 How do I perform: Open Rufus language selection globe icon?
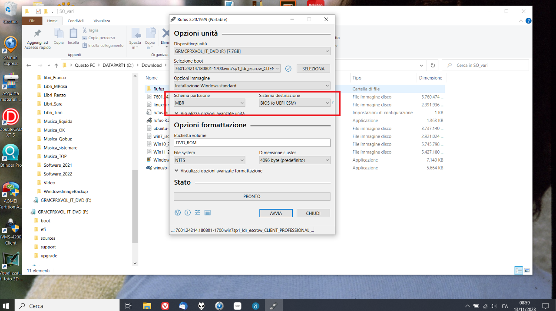pyautogui.click(x=178, y=213)
